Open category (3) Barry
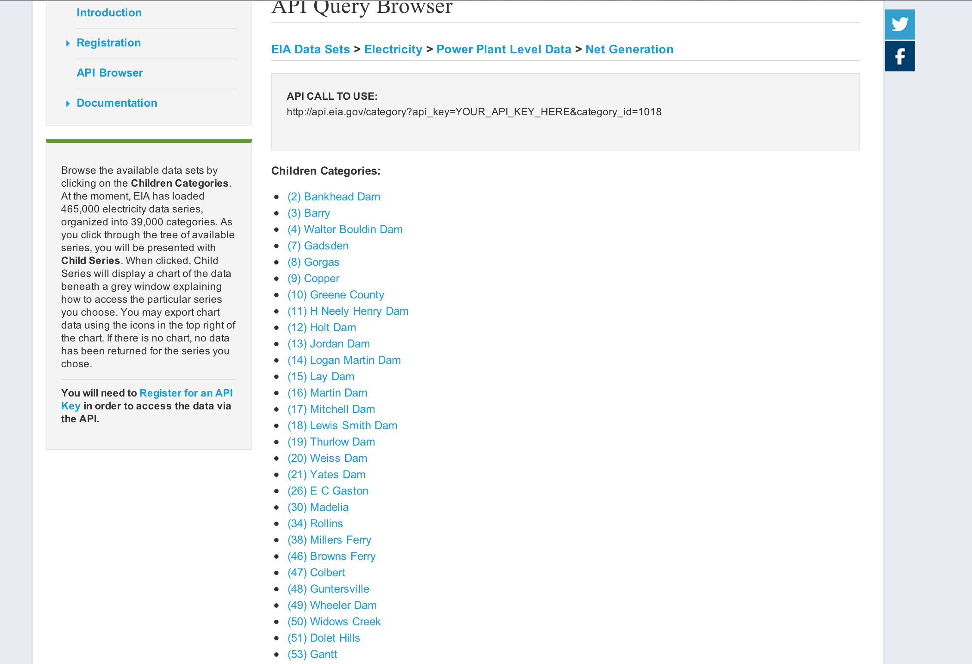 pos(309,213)
